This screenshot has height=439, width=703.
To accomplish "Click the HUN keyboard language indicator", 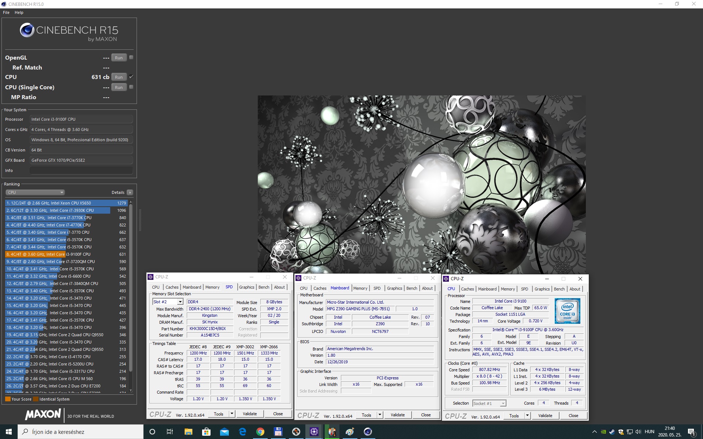I will (x=649, y=432).
